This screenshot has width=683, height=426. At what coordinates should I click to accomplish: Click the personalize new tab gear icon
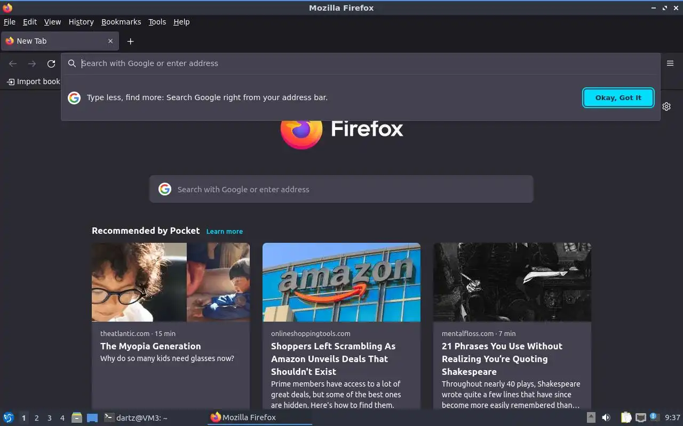666,106
